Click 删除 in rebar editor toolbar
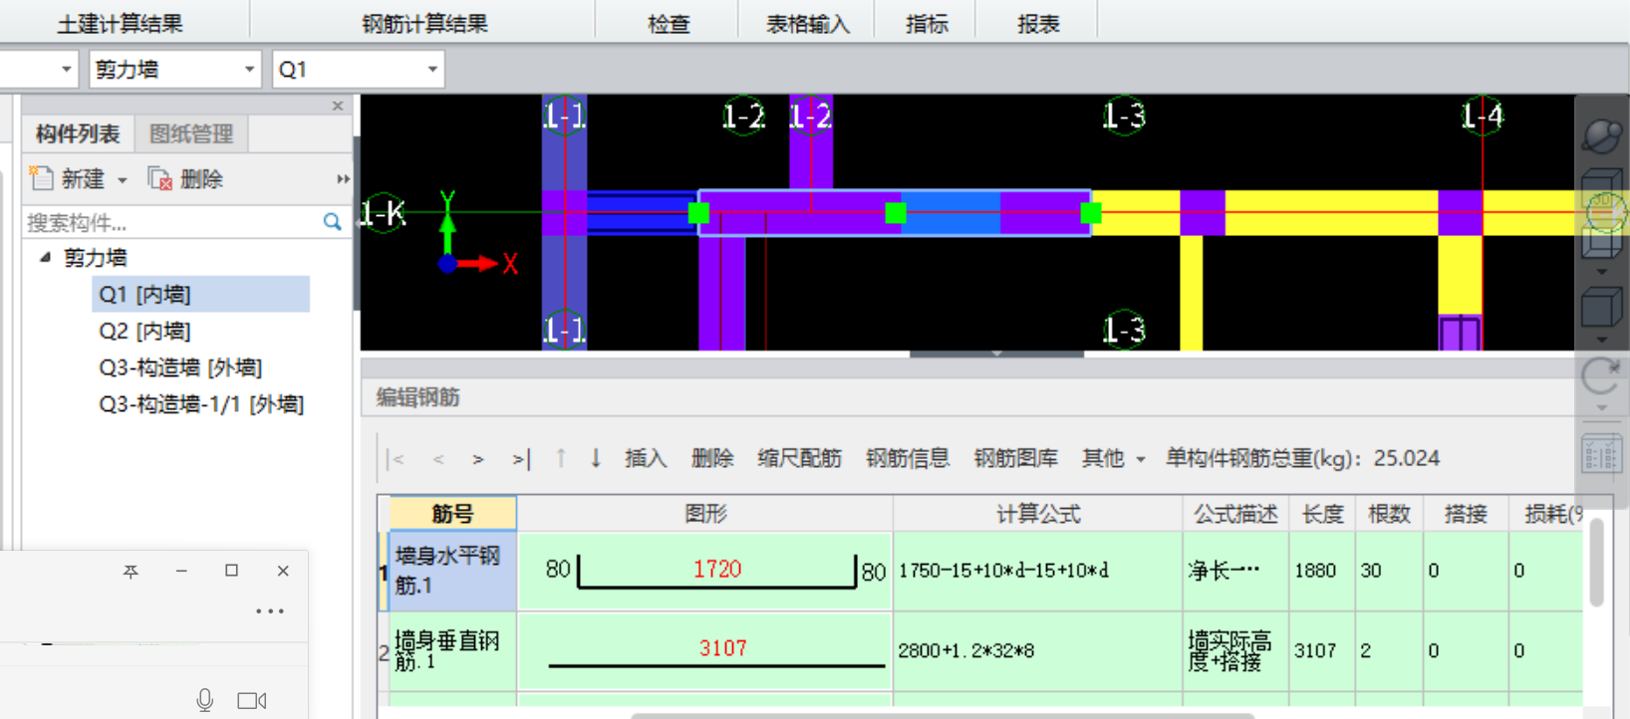This screenshot has width=1630, height=719. tap(712, 458)
